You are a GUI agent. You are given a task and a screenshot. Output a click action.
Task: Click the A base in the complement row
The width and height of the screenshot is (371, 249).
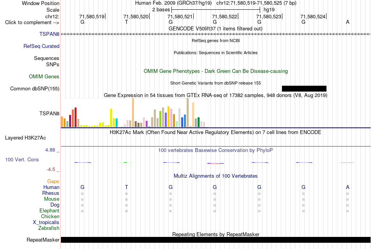[348, 22]
